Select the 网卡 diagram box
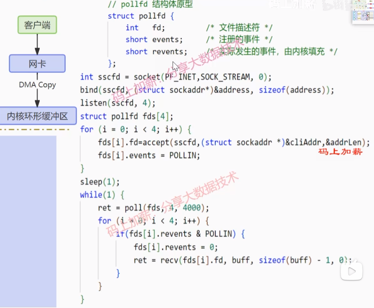The width and height of the screenshot is (374, 308). (x=37, y=63)
